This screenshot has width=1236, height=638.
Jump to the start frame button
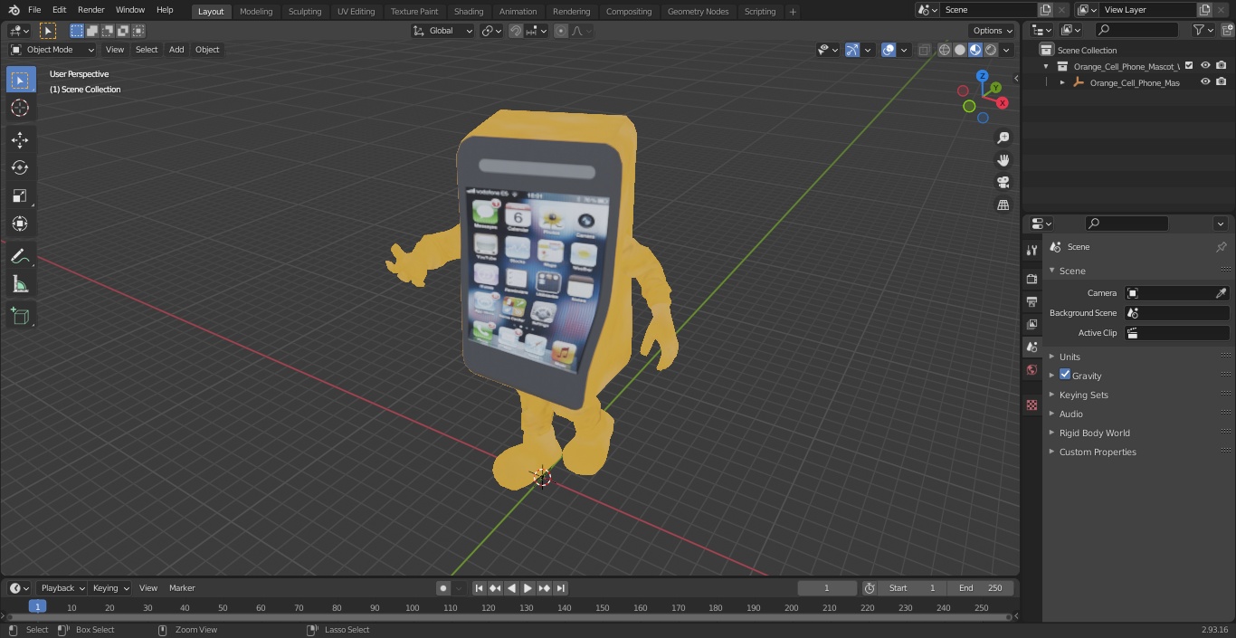(480, 588)
